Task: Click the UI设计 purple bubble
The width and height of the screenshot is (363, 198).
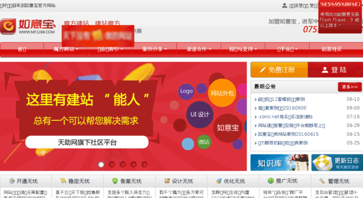Action: click(199, 115)
